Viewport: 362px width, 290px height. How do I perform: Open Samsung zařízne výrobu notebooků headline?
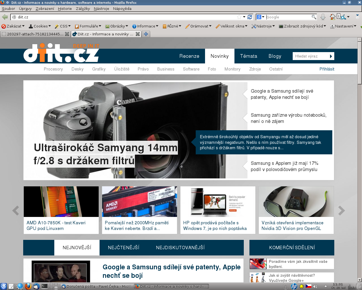pyautogui.click(x=288, y=118)
